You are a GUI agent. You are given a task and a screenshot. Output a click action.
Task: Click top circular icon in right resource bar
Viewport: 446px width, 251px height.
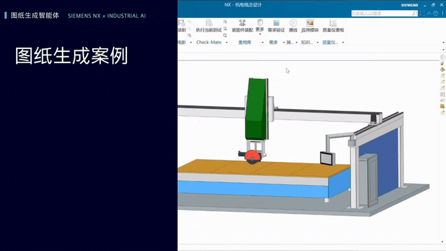[442, 57]
